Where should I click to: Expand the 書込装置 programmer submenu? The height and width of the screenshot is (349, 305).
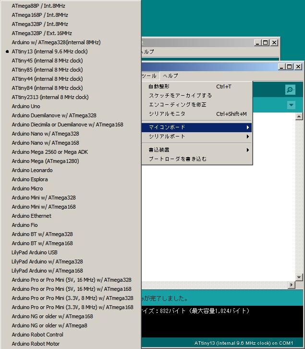(196, 150)
